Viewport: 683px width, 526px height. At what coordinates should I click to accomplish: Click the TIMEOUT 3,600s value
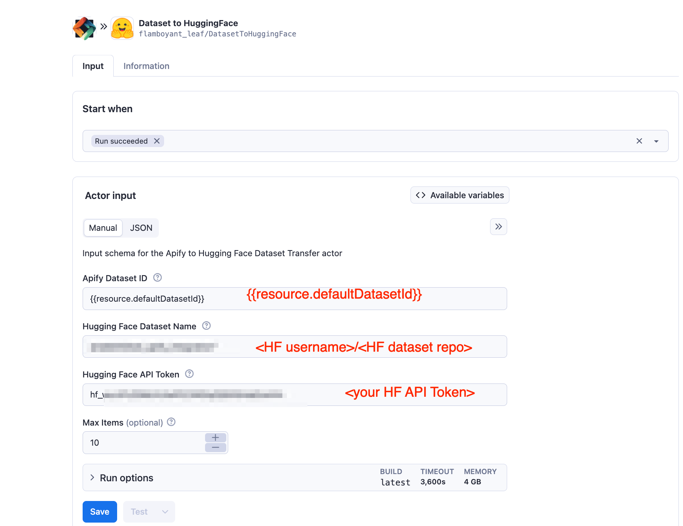433,482
